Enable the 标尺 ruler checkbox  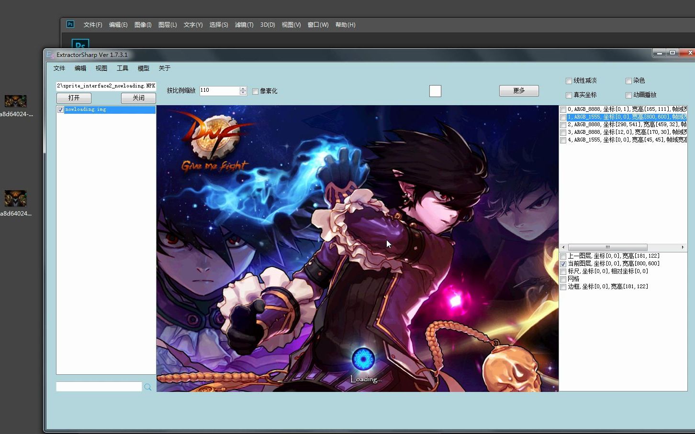(563, 271)
